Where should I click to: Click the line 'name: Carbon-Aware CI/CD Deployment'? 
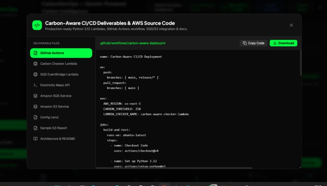click(x=131, y=57)
